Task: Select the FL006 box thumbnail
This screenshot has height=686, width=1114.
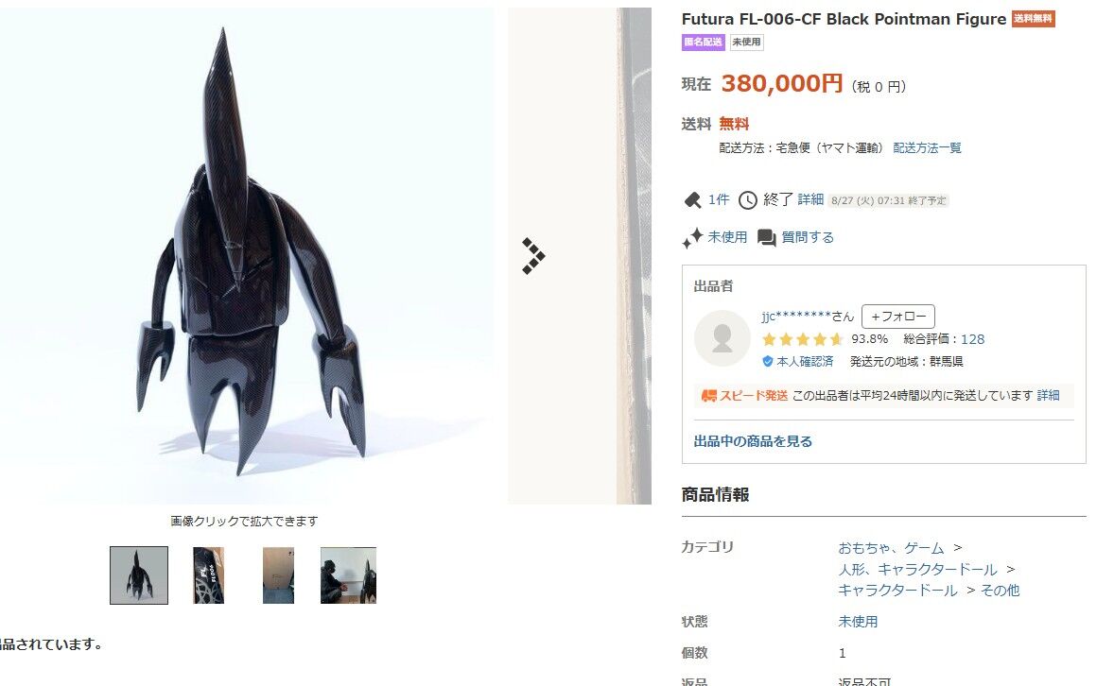Action: (x=208, y=575)
